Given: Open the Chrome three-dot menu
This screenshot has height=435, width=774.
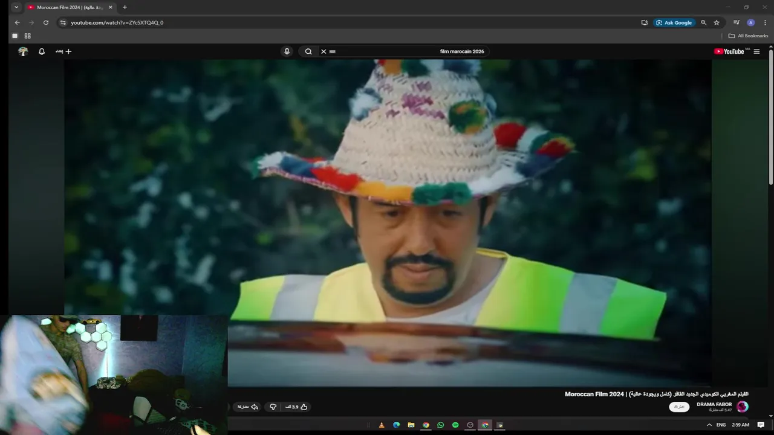Looking at the screenshot, I should [x=765, y=22].
